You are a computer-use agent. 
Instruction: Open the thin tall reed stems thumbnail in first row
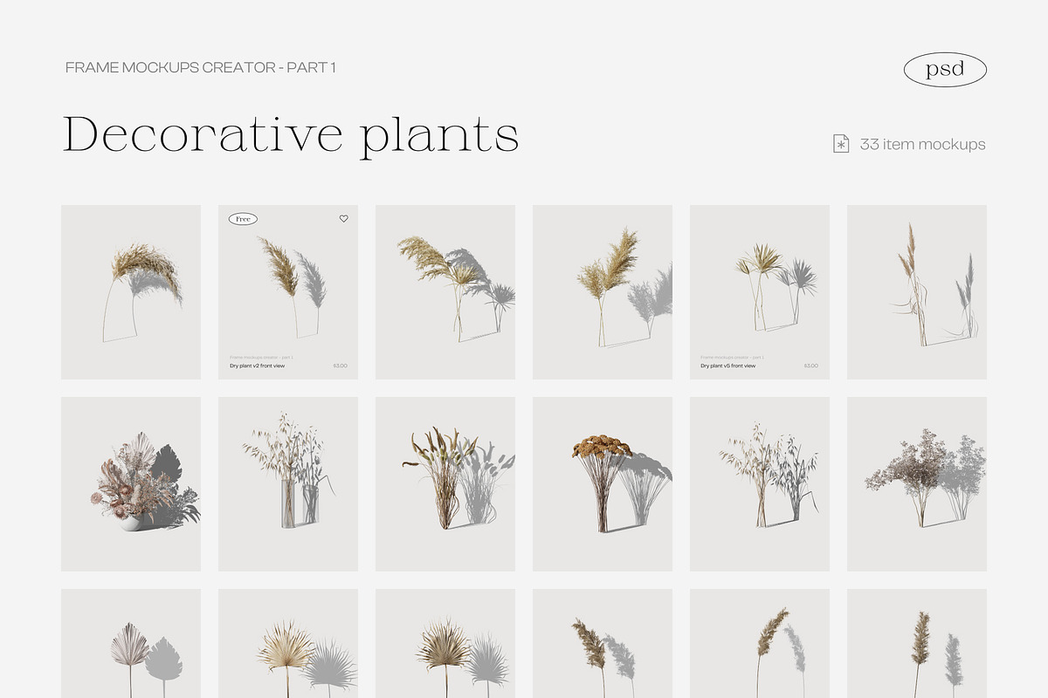coord(917,292)
